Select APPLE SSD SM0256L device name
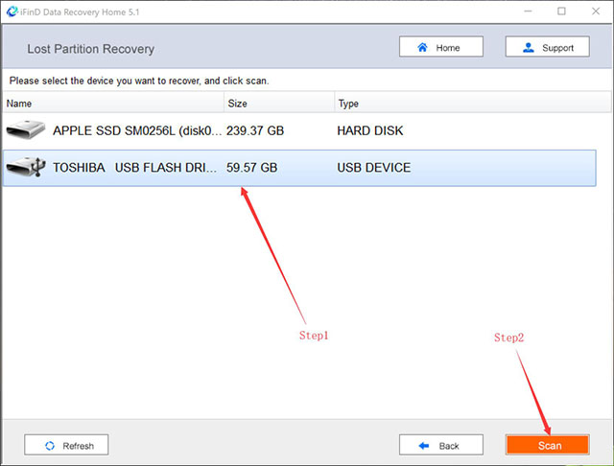 pyautogui.click(x=137, y=130)
